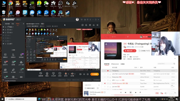Switch to the 我的场景 scene tab

click(x=7, y=24)
